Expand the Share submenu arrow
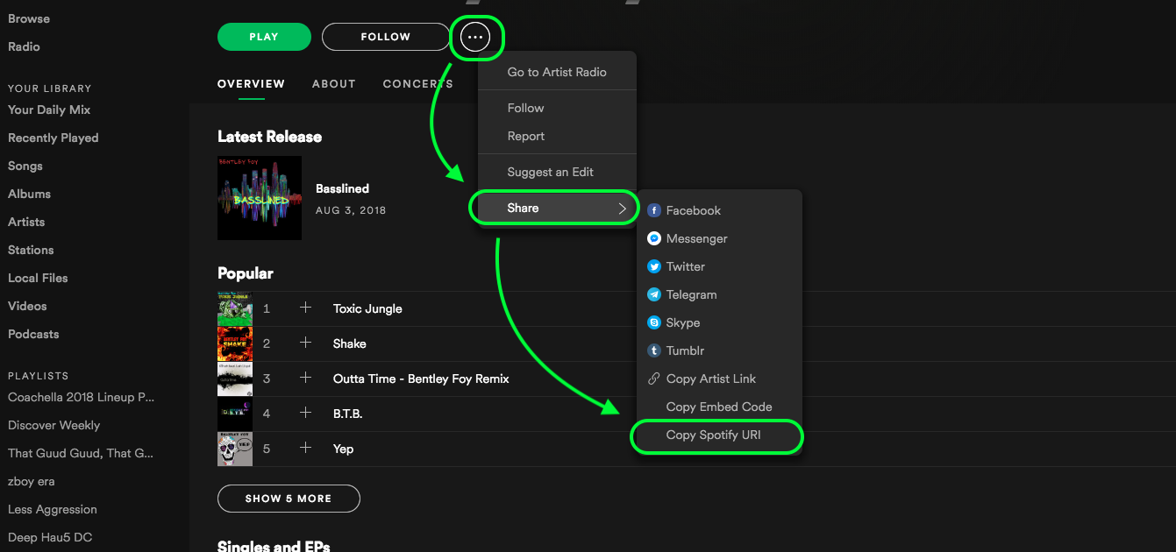 [x=623, y=209]
